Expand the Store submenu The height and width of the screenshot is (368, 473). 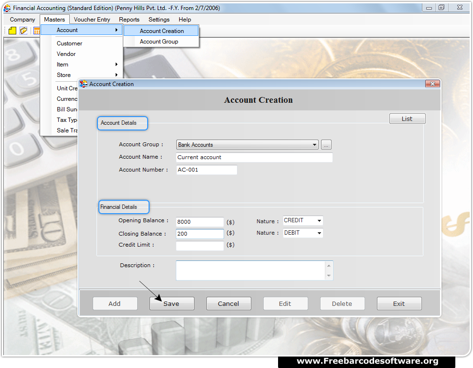tap(81, 75)
